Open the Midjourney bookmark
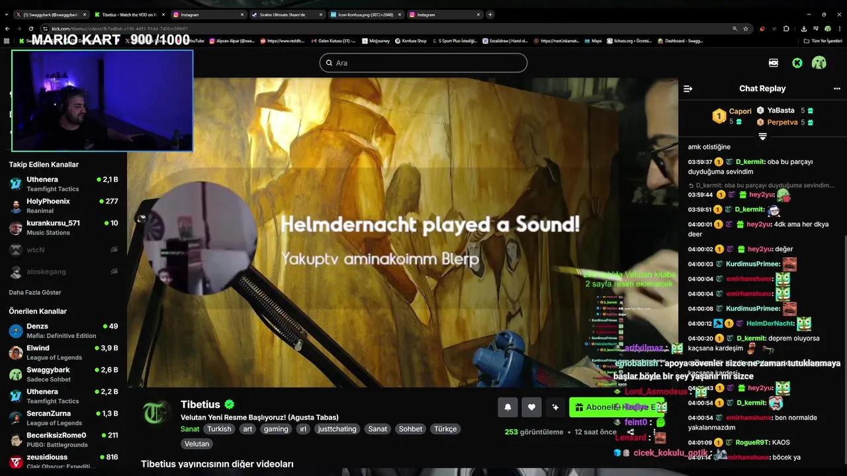847x476 pixels. point(376,41)
